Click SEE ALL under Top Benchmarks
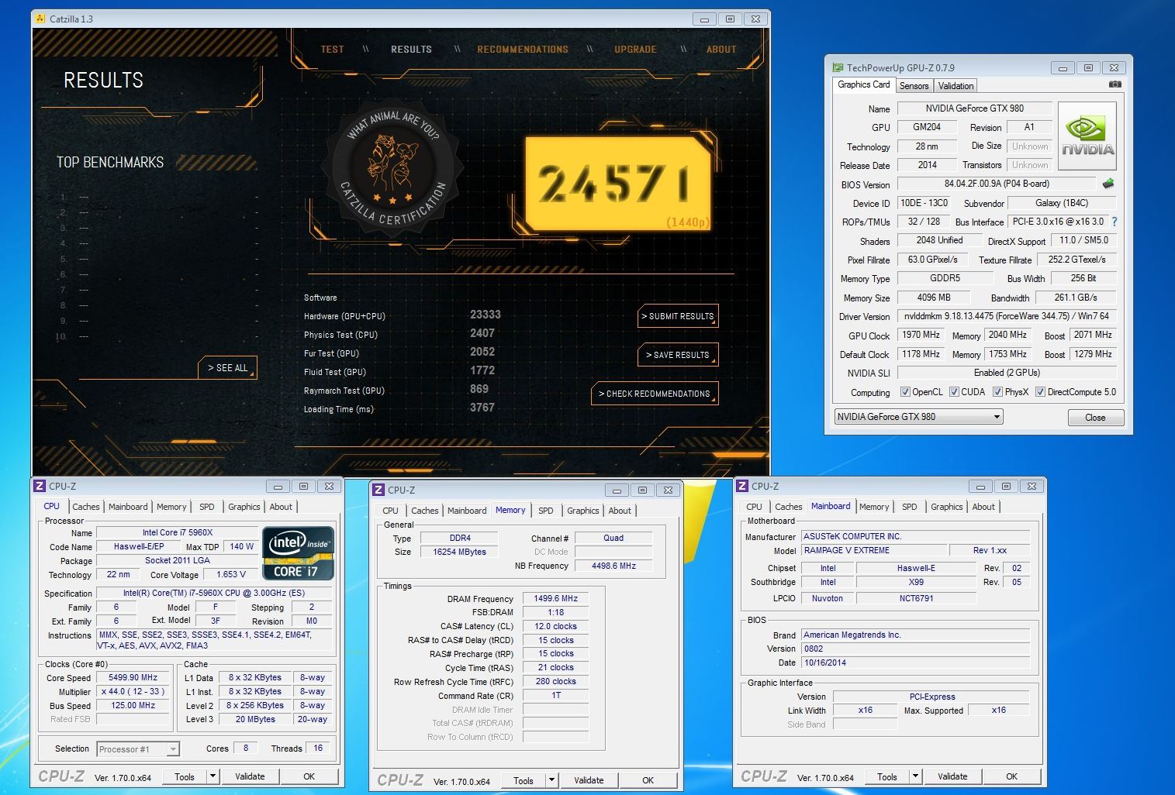The image size is (1175, 795). click(x=228, y=368)
